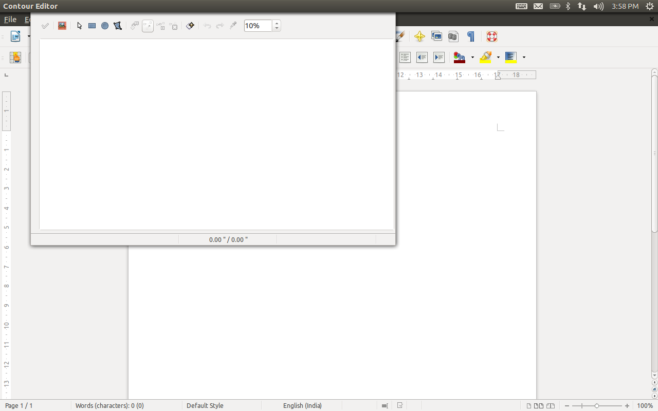Expand the font color dropdown arrow

click(472, 58)
